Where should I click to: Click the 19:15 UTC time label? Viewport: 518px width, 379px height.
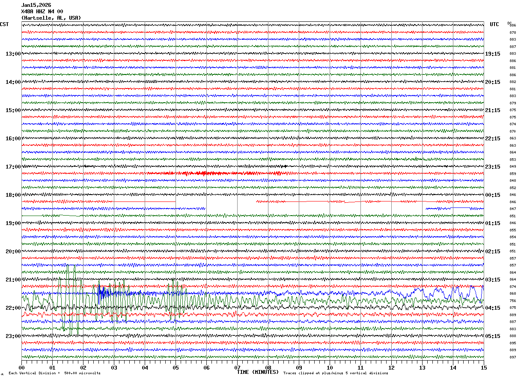pos(492,54)
